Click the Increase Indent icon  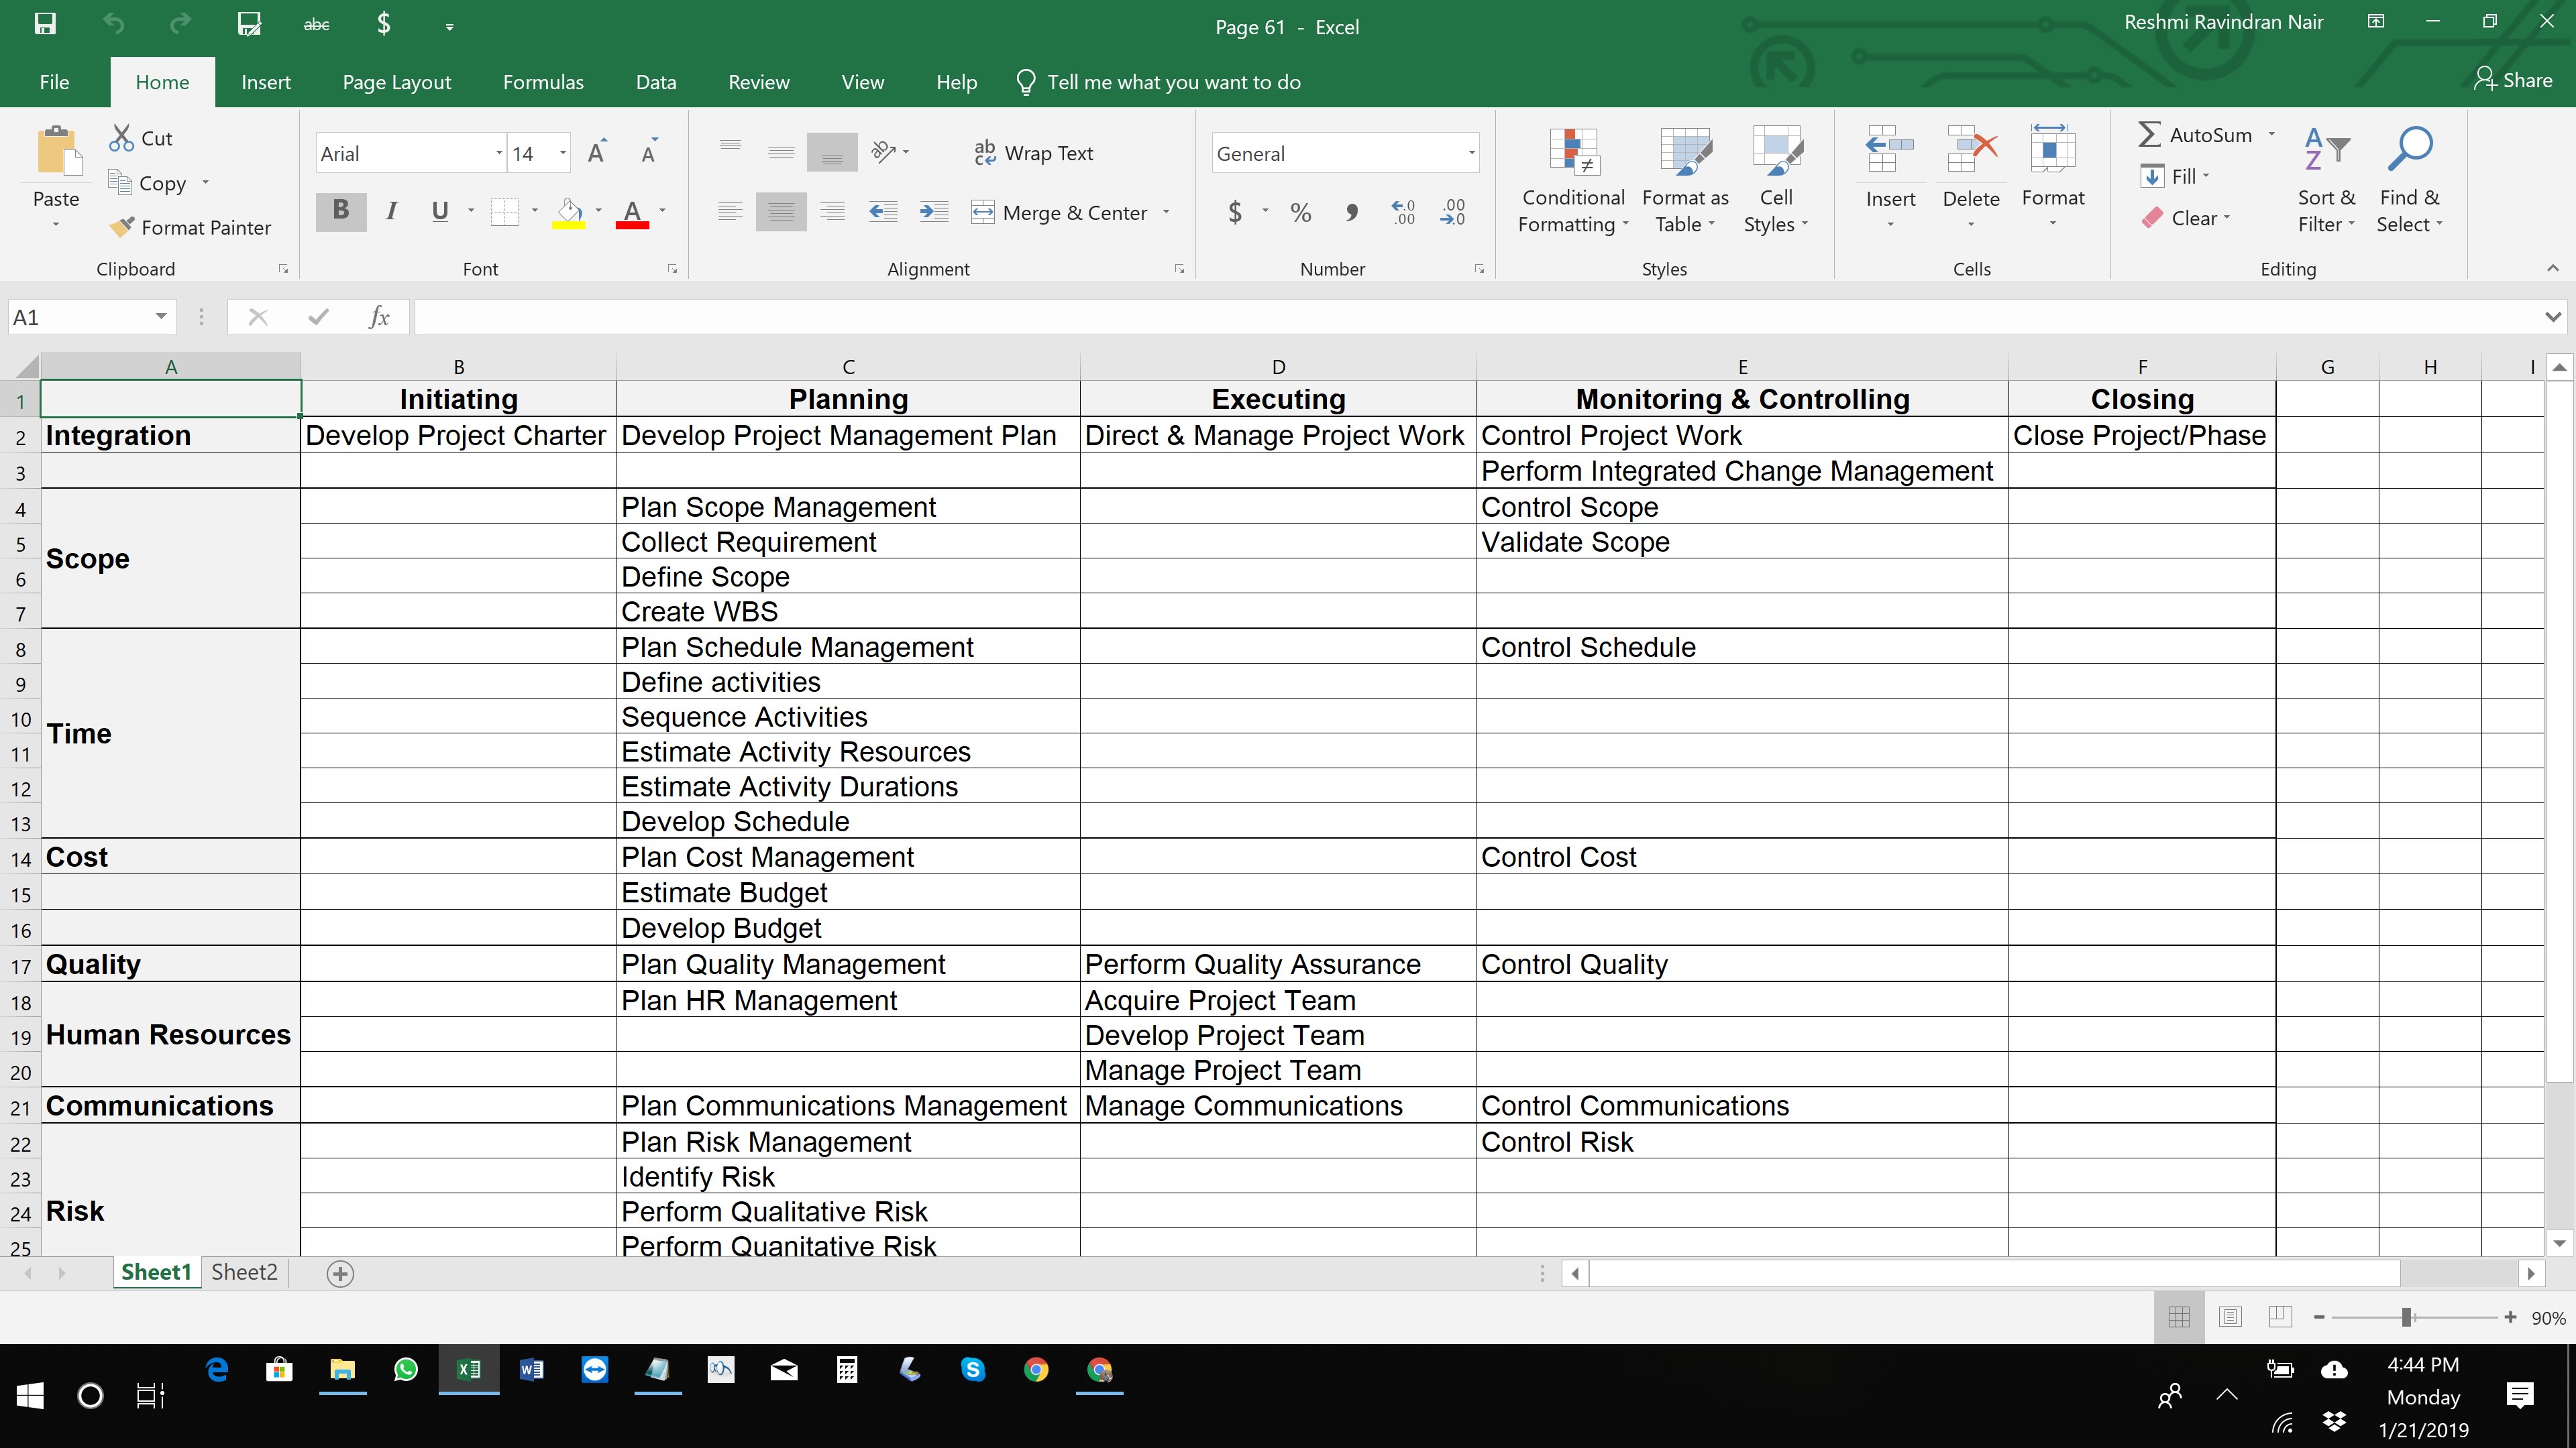(933, 212)
